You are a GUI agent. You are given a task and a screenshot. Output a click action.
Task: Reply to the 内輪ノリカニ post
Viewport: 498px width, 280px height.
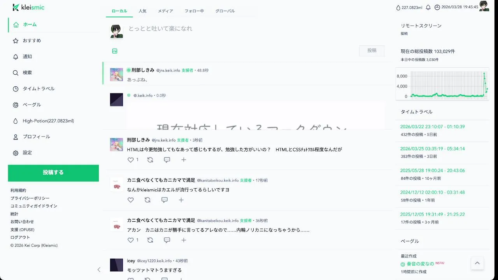click(x=167, y=240)
